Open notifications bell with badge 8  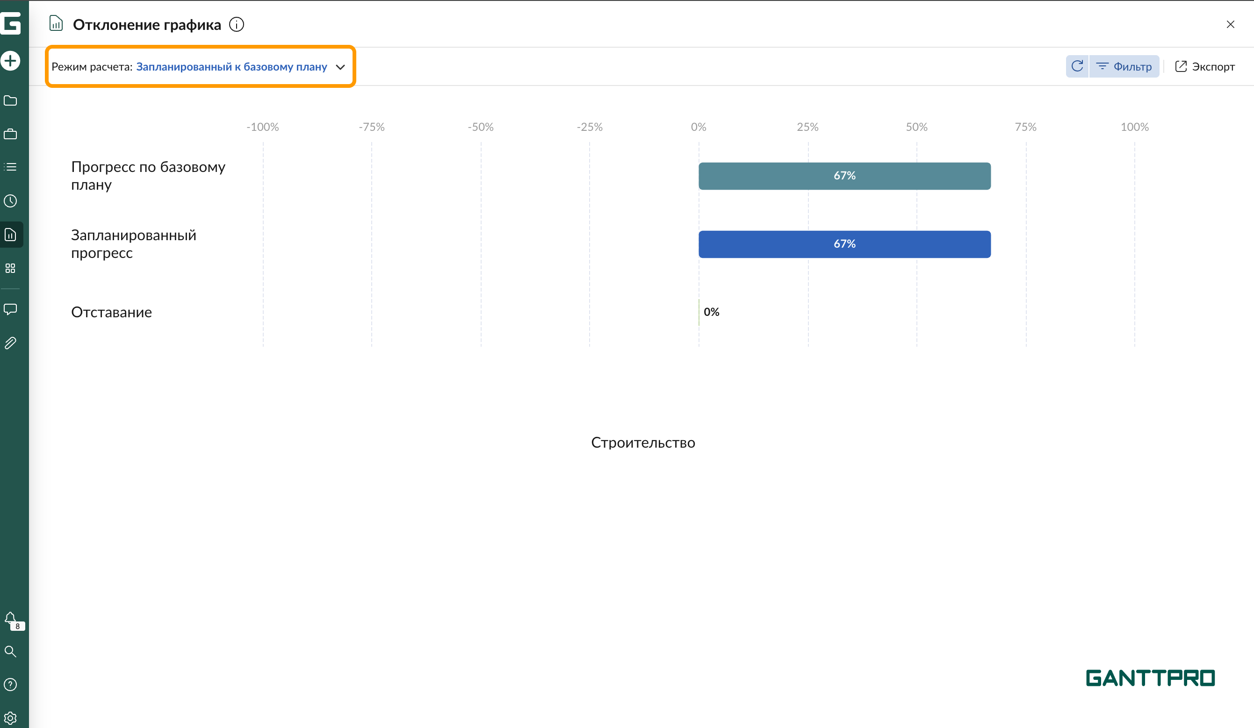pos(11,619)
